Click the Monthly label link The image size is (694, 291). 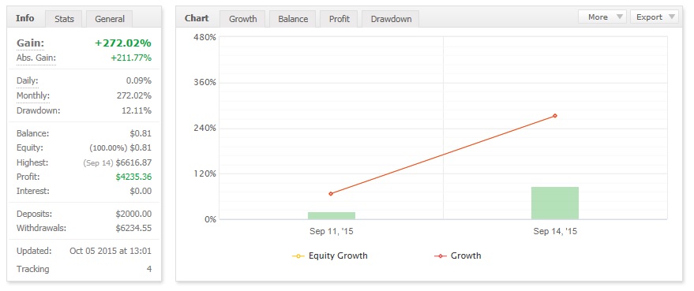pyautogui.click(x=32, y=95)
